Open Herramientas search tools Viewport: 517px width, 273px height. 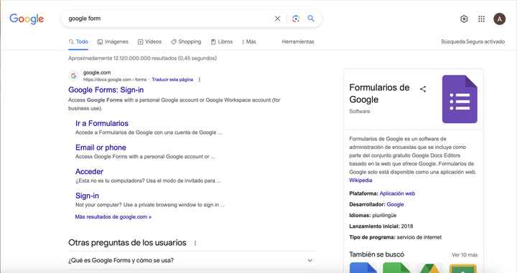point(298,42)
